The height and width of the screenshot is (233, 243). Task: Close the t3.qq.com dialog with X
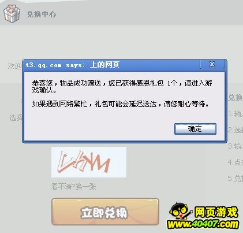(212, 64)
